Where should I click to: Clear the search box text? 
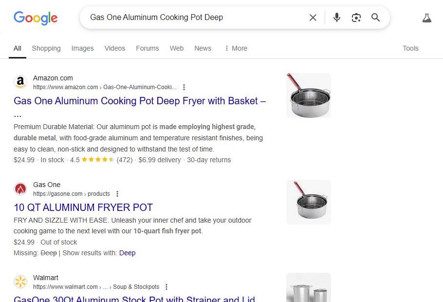[x=313, y=18]
